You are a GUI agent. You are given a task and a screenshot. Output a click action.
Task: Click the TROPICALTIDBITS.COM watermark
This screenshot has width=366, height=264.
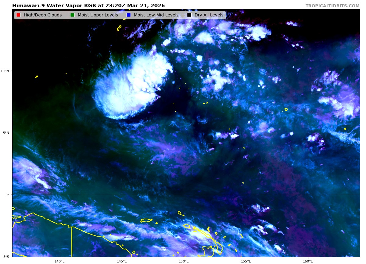(332, 6)
